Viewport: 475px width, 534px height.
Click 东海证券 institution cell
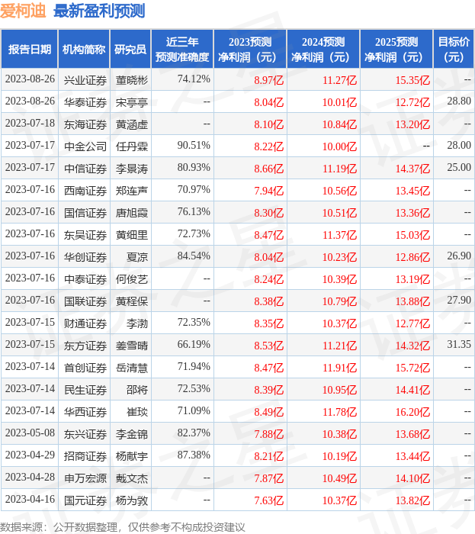point(85,124)
